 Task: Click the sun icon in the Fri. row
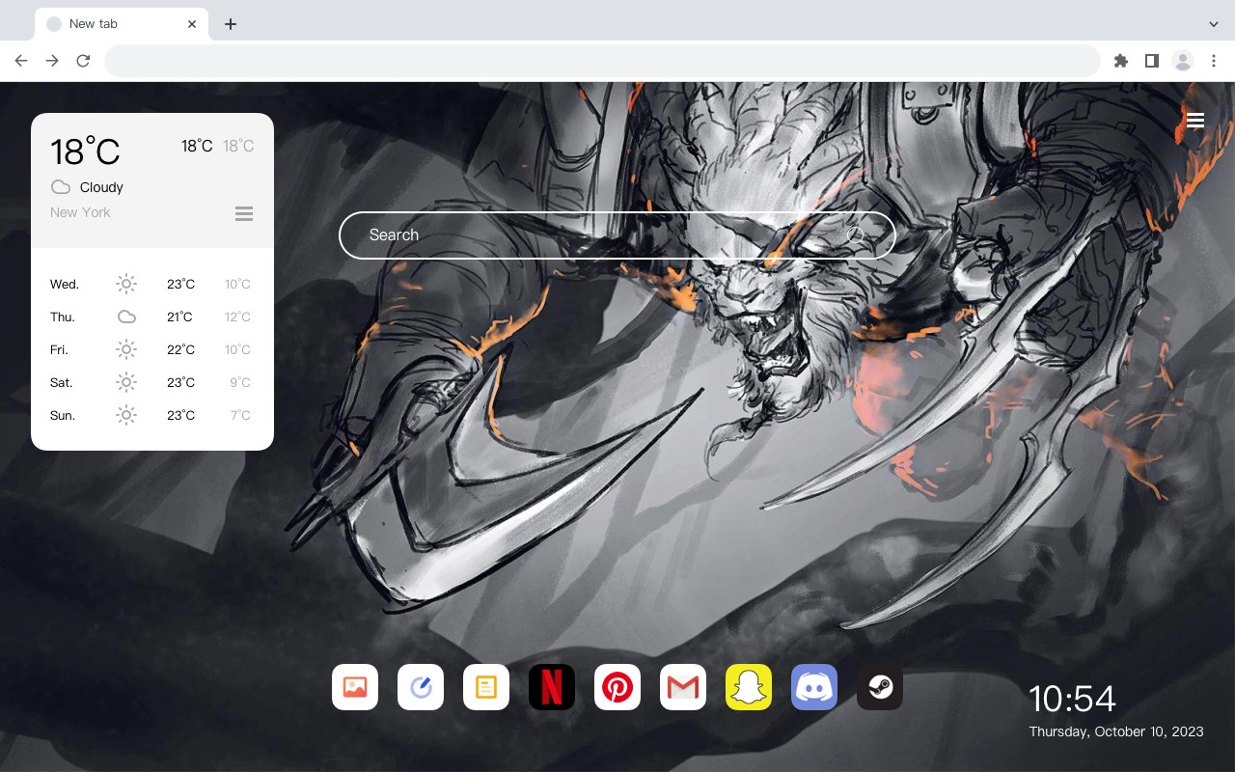coord(126,349)
